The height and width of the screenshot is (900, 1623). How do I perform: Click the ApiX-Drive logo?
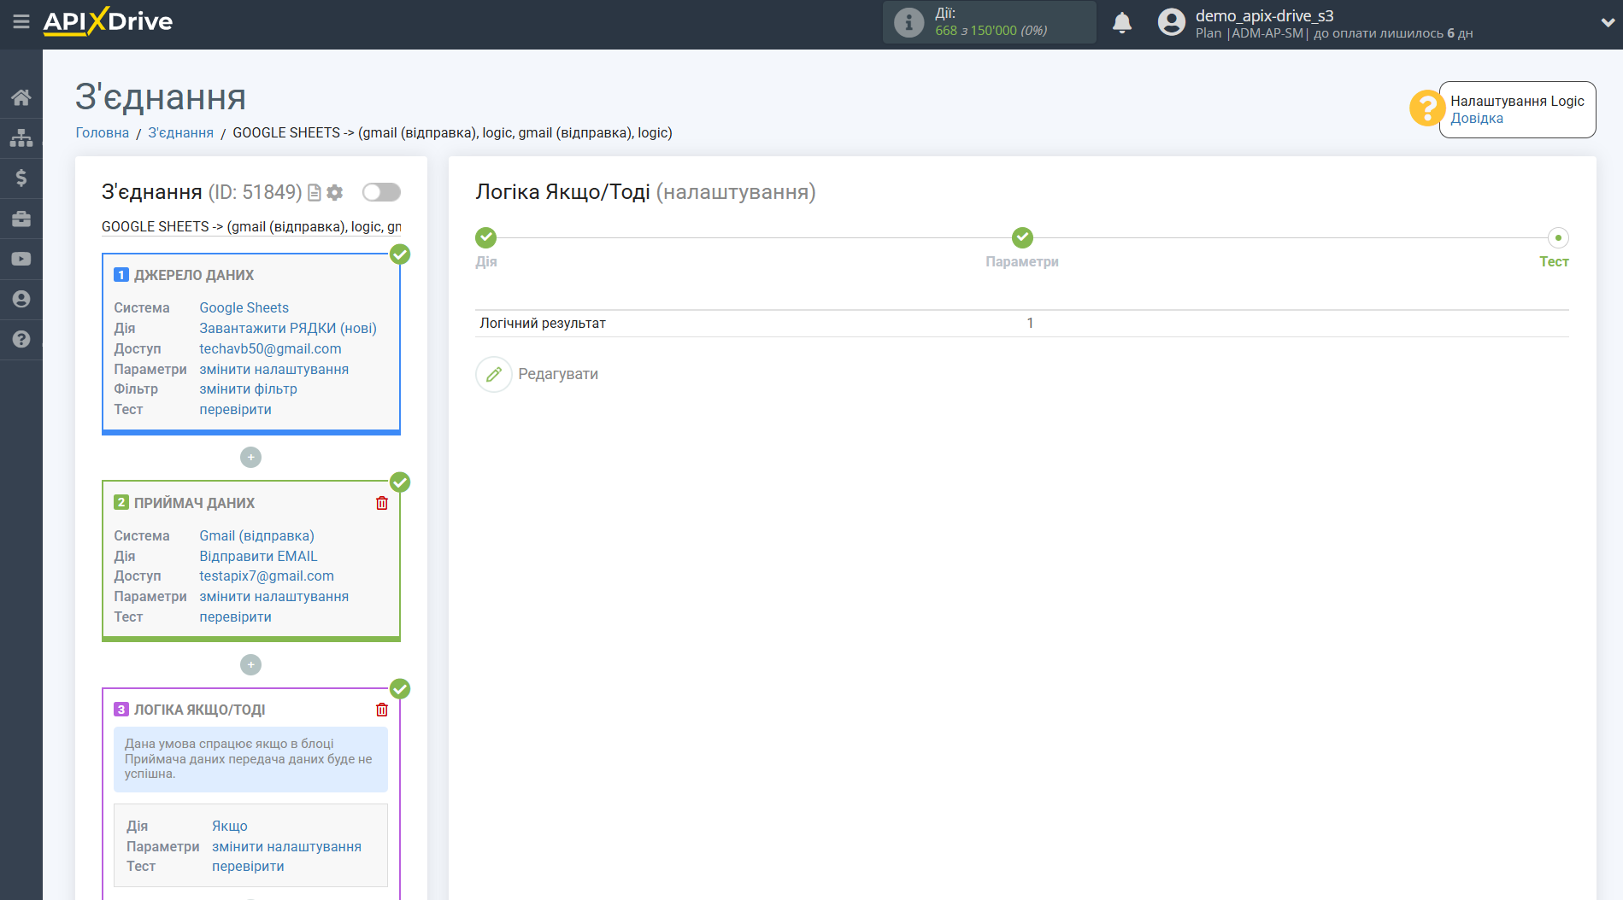coord(108,21)
